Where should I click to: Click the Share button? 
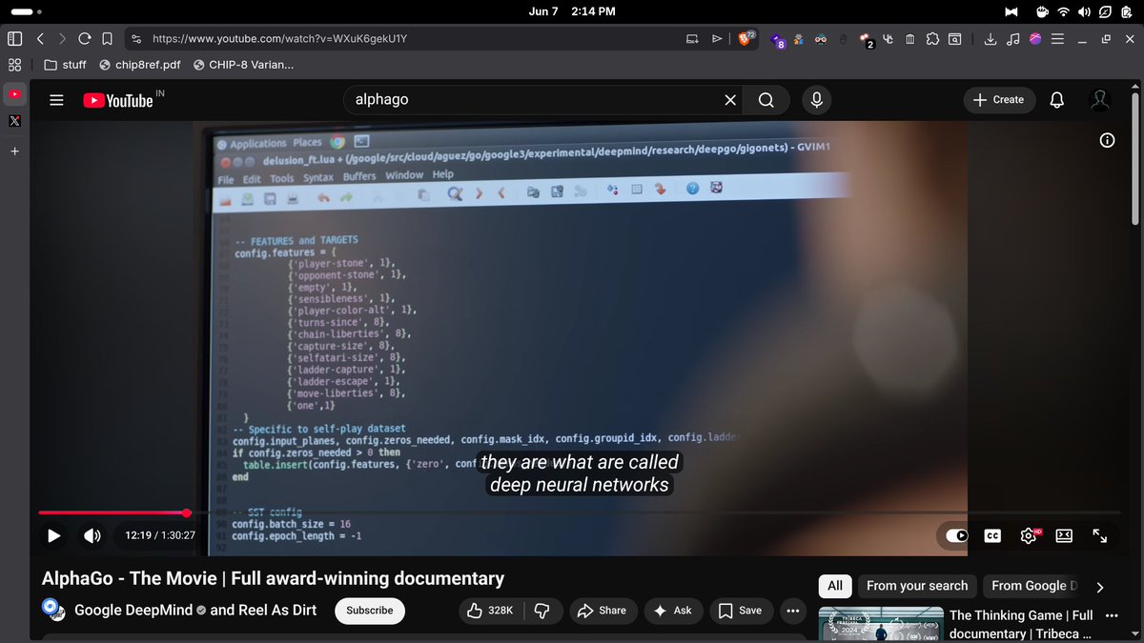[x=603, y=611]
